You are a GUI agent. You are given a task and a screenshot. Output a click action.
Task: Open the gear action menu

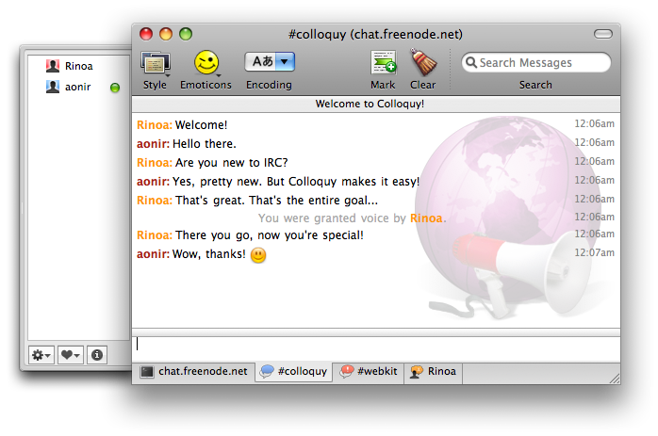tap(41, 355)
